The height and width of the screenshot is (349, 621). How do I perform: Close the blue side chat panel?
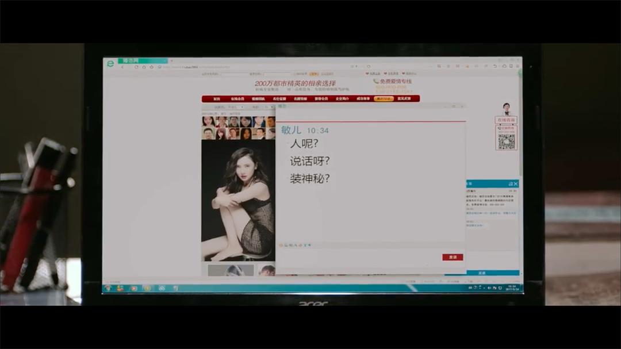[516, 184]
